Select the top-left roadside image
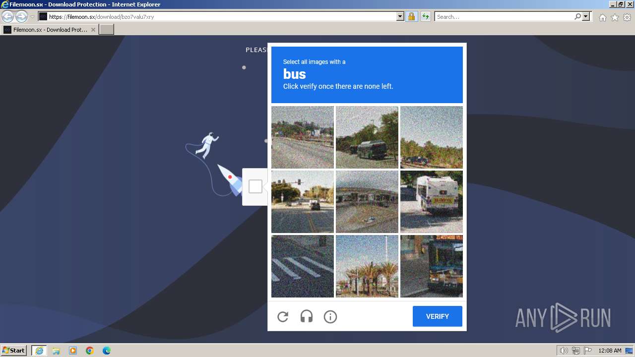Screen dimensions: 635x357 tap(303, 137)
